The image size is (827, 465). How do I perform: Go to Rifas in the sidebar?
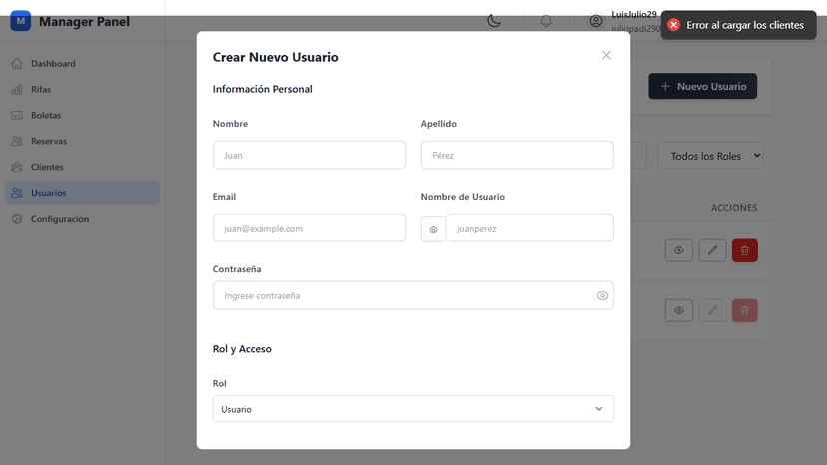point(41,90)
